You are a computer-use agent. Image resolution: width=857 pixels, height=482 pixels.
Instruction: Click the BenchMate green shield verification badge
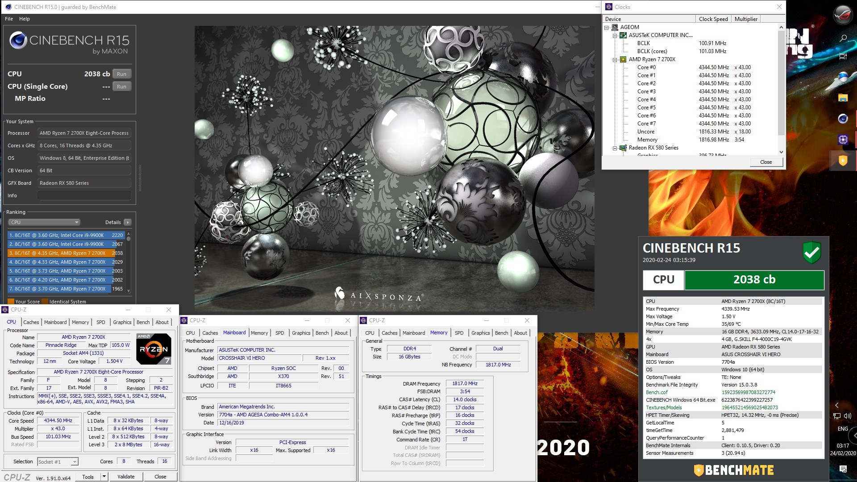pos(812,253)
